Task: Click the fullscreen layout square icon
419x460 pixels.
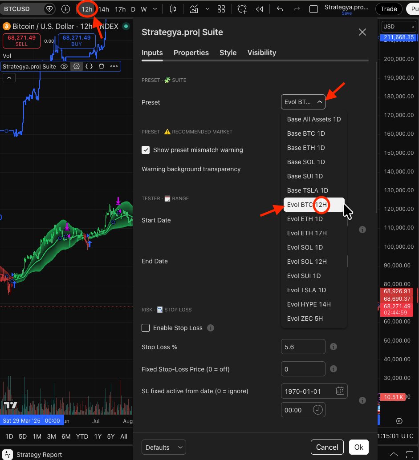Action: 313,9
